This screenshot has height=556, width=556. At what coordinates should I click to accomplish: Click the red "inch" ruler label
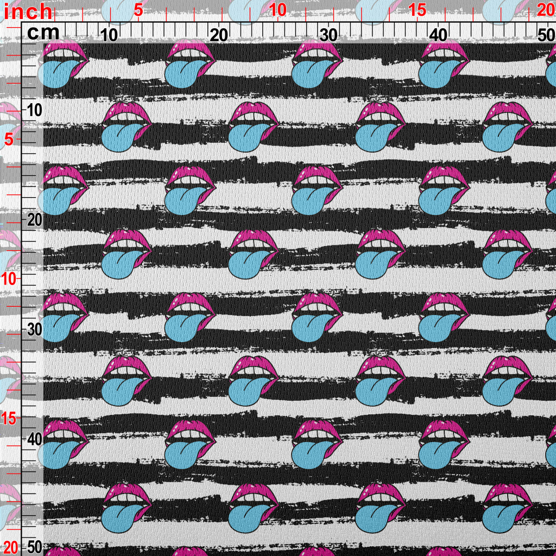click(28, 12)
